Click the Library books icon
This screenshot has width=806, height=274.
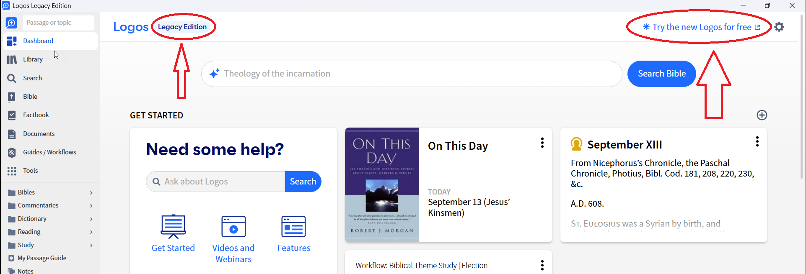coord(12,60)
